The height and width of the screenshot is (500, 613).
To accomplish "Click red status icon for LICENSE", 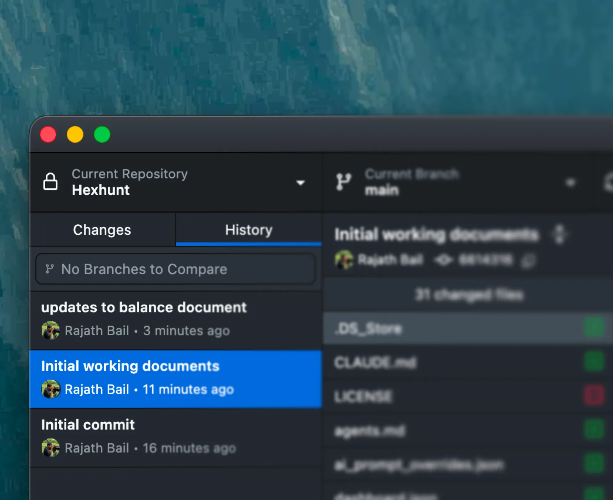I will click(594, 396).
